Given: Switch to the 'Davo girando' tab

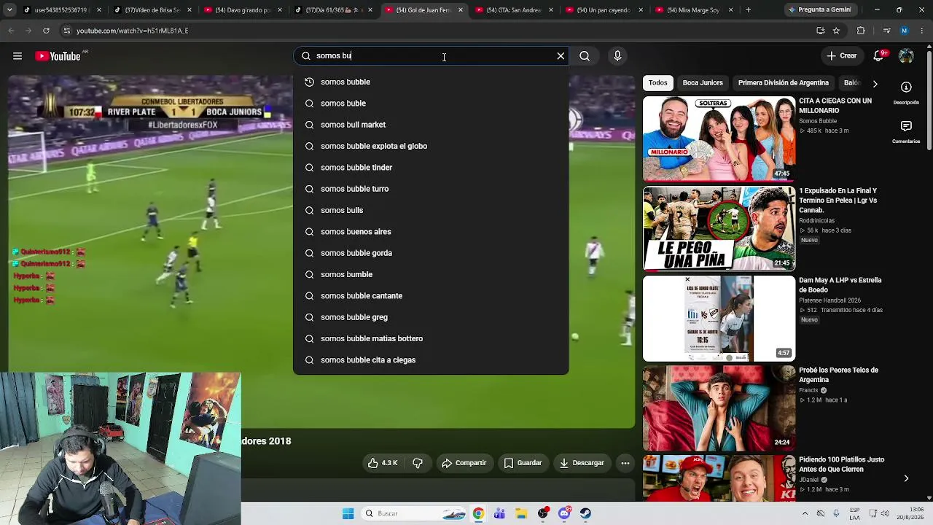Looking at the screenshot, I should pyautogui.click(x=243, y=10).
